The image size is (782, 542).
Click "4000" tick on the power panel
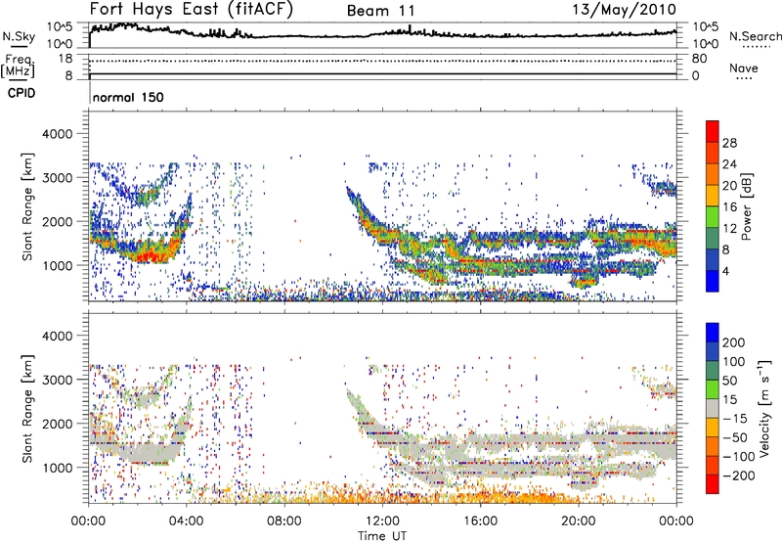[57, 134]
